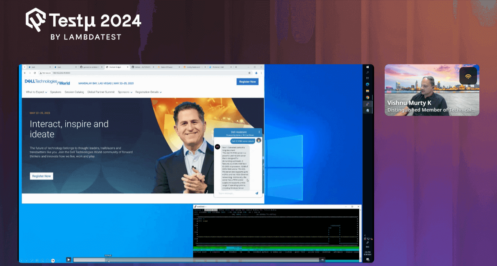Open the Chrome profile avatar icon
497x266 pixels.
256,73
